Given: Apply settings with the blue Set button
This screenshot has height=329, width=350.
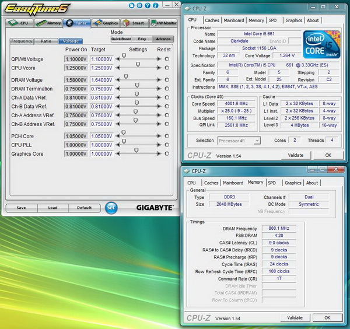Looking at the screenshot, I should pos(111,208).
